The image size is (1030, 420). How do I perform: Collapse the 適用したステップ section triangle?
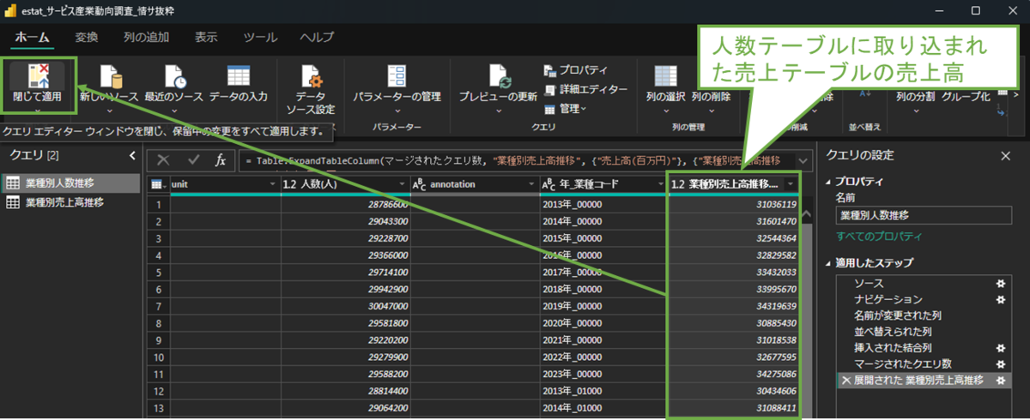pyautogui.click(x=827, y=263)
